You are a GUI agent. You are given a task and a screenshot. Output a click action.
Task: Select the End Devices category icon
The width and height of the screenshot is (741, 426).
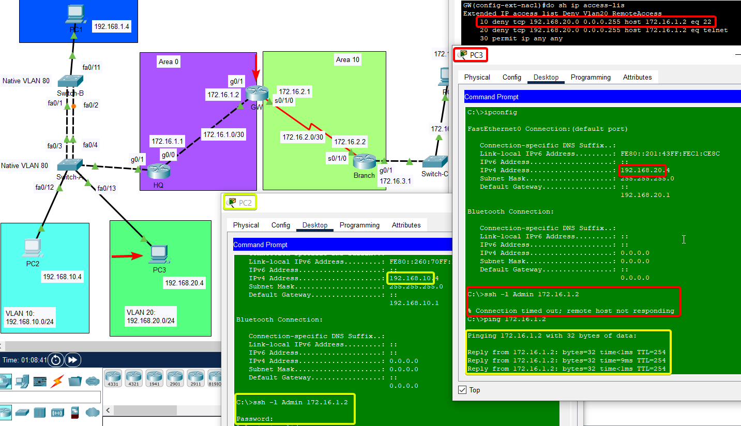coord(21,381)
